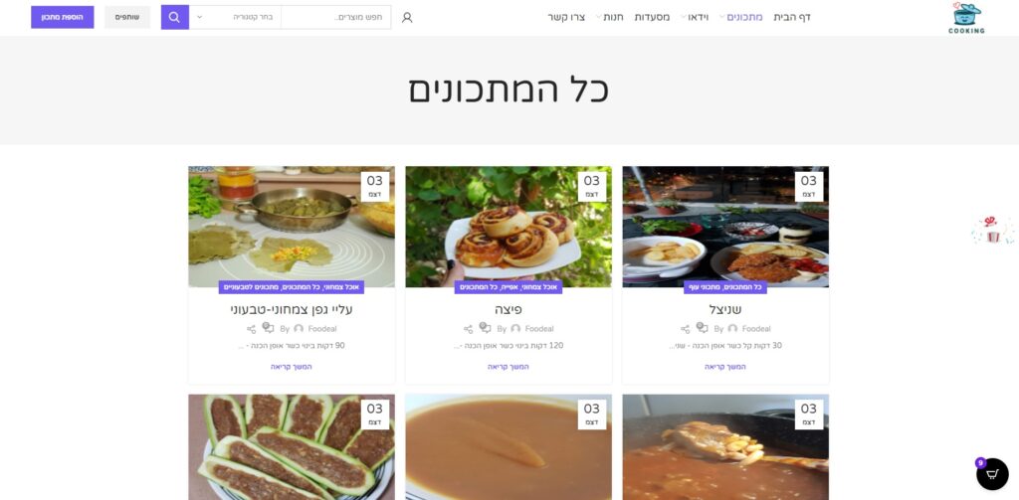Viewport: 1019px width, 500px height.
Task: Click share icon under עליי גפן recipe
Action: click(251, 329)
